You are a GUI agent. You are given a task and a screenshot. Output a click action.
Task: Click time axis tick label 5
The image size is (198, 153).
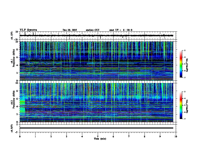pyautogui.click(x=98, y=136)
